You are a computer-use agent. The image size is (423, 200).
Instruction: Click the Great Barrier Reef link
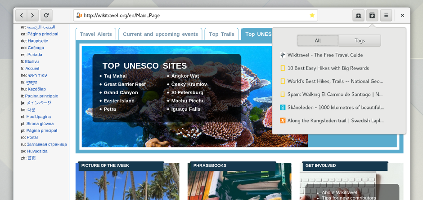125,84
